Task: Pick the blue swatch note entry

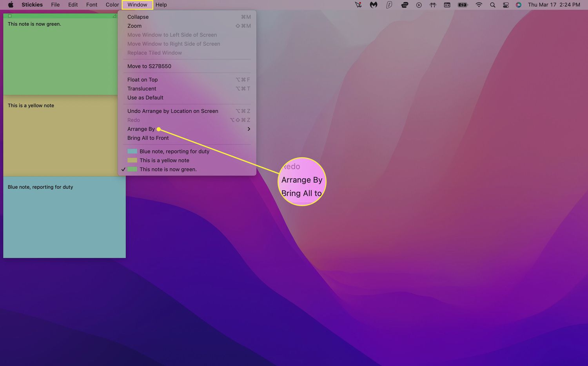Action: [x=174, y=151]
